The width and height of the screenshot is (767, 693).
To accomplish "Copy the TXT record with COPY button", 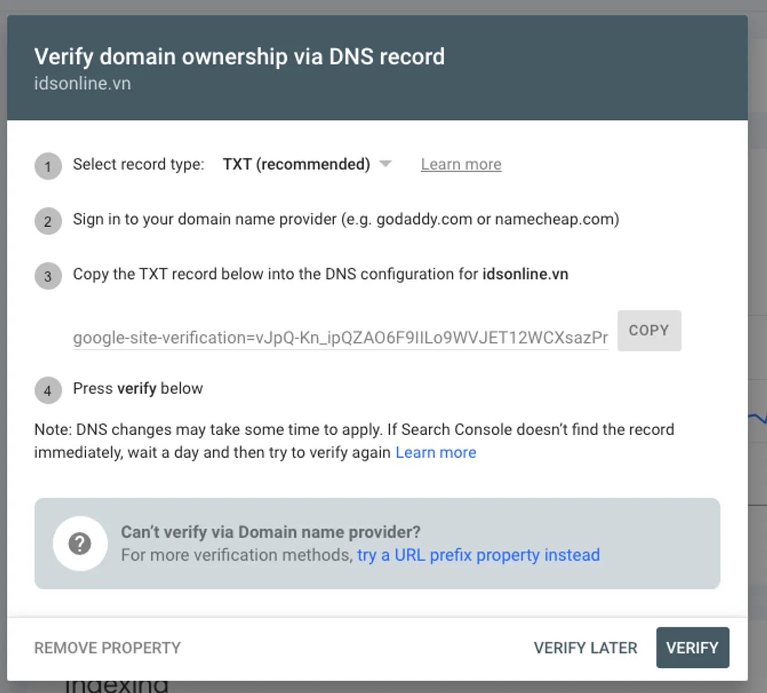I will pos(649,330).
